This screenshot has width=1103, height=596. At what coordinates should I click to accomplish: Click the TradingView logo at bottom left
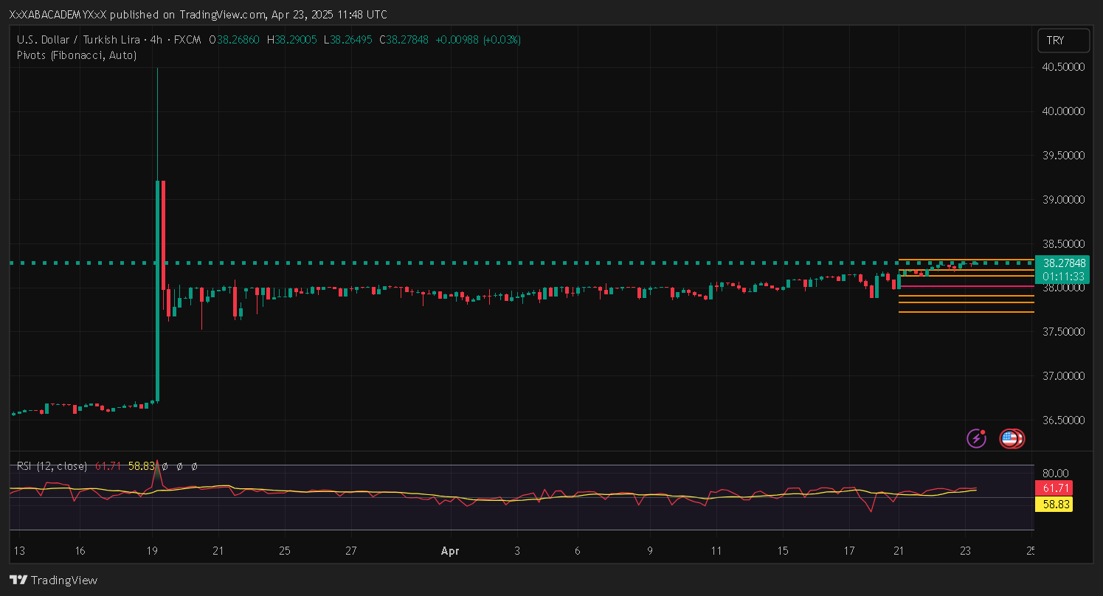[53, 580]
